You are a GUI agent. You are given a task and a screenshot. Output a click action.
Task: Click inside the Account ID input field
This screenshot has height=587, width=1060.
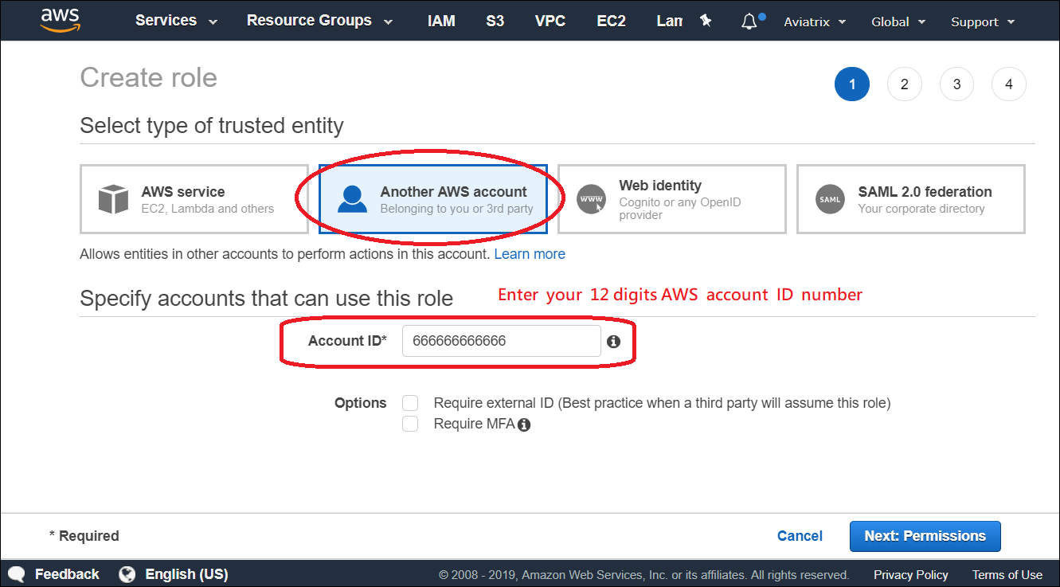[502, 341]
